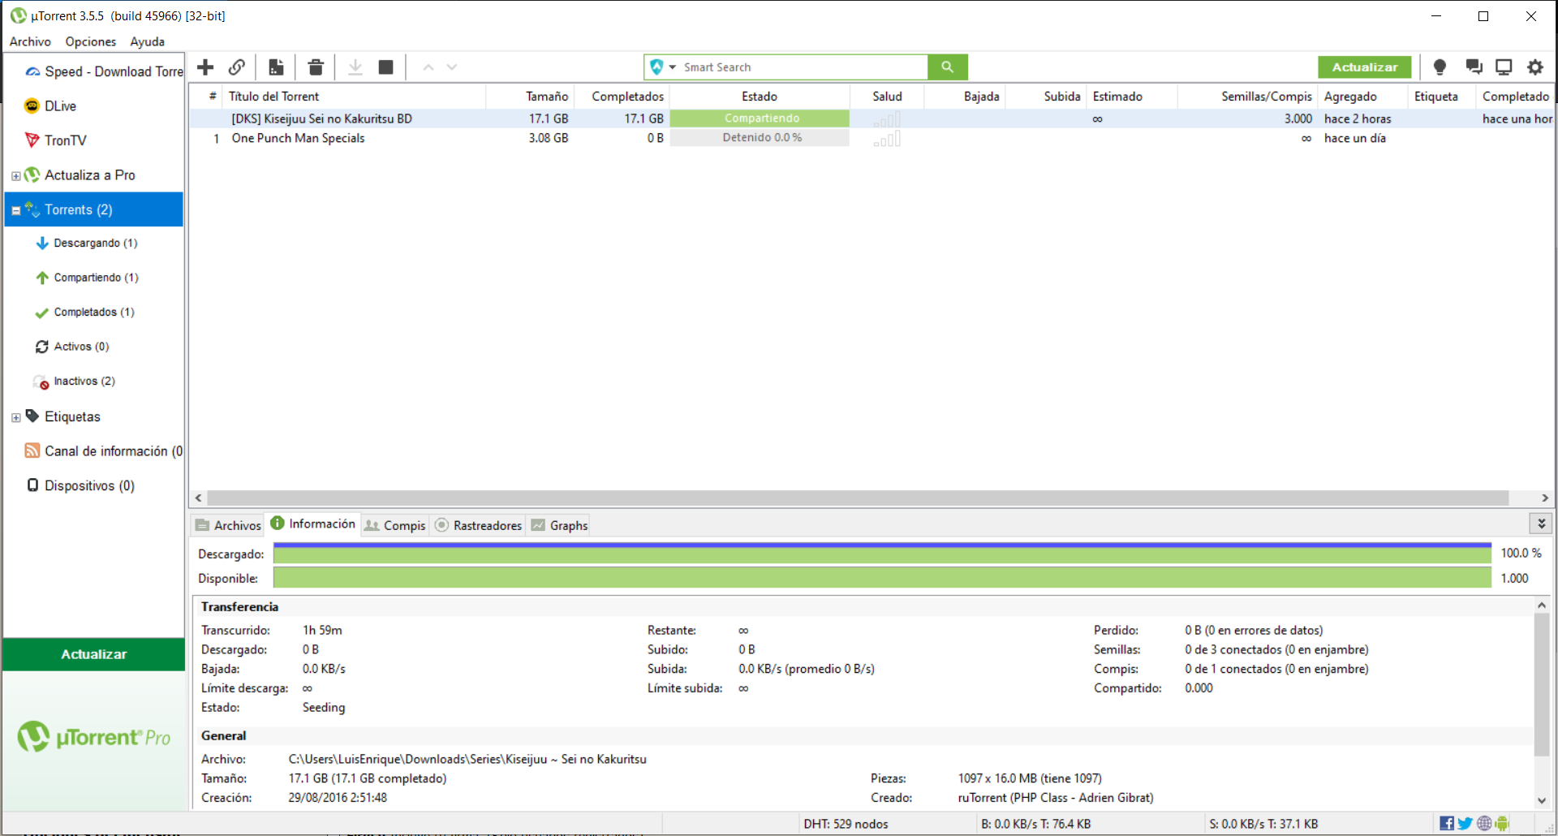Open TronTV in the sidebar

(55, 140)
